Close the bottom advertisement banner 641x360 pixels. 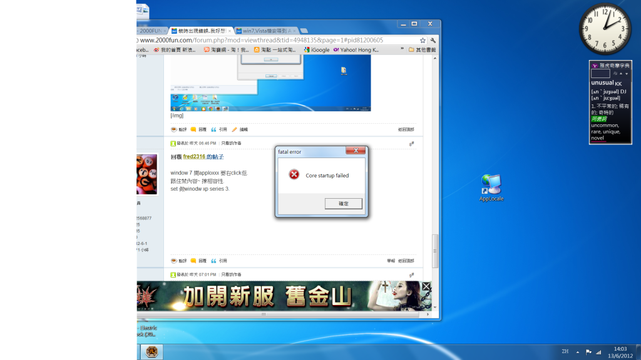(426, 286)
